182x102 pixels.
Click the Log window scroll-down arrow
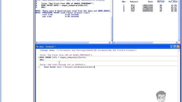click(x=112, y=40)
